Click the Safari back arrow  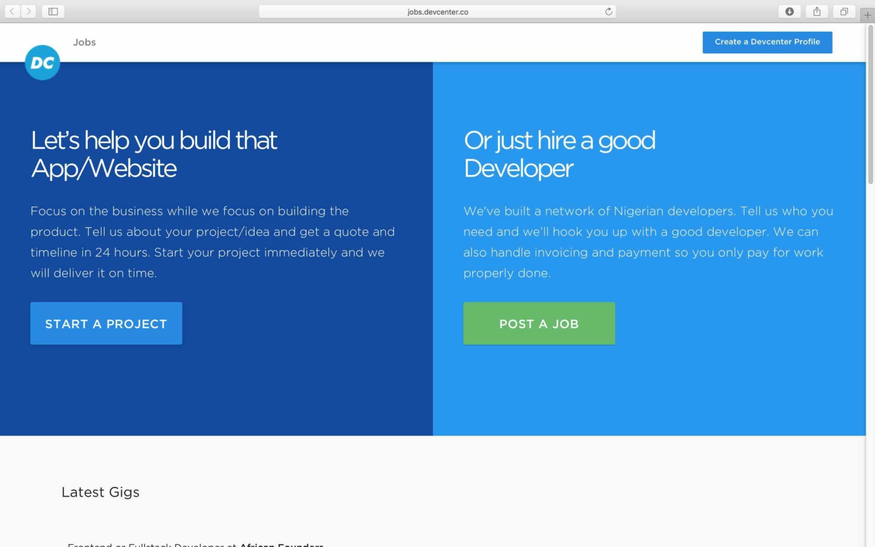click(12, 11)
